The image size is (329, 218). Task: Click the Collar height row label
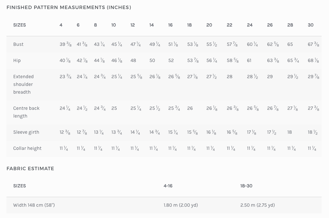pos(27,148)
